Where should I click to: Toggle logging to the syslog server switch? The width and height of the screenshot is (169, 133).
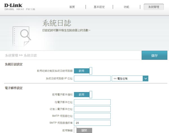coord(83,71)
